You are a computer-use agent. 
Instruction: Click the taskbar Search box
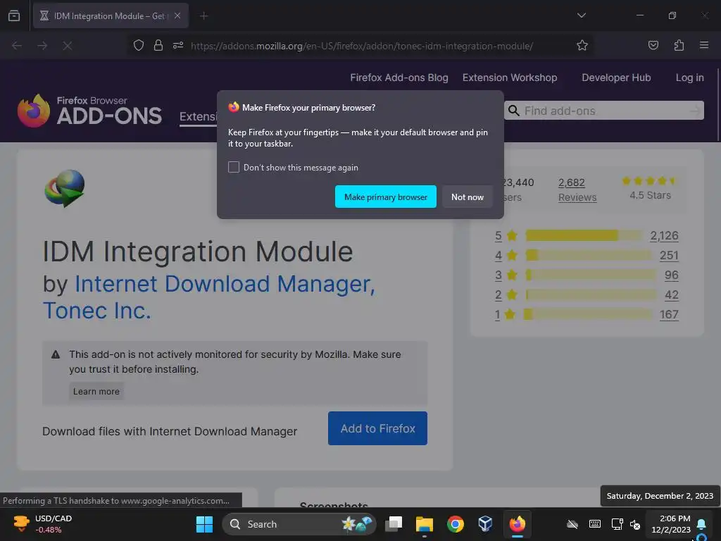[x=299, y=524]
